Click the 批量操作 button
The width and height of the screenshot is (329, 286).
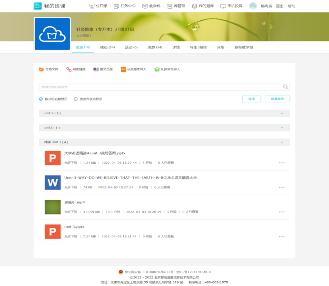click(277, 99)
